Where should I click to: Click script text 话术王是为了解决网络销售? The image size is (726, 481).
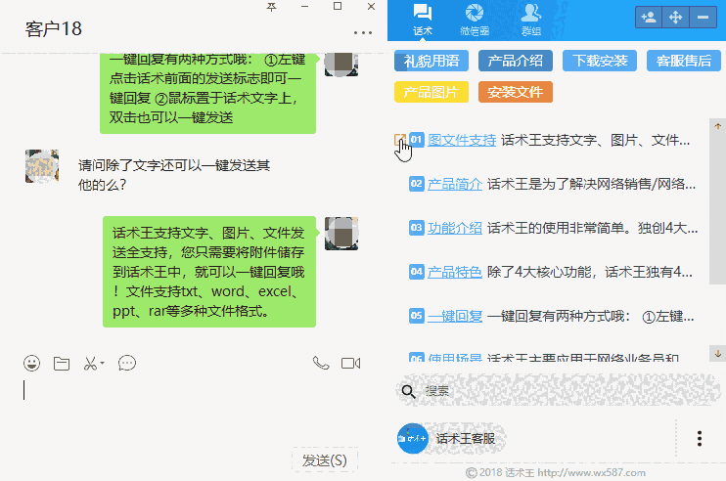[x=591, y=184]
